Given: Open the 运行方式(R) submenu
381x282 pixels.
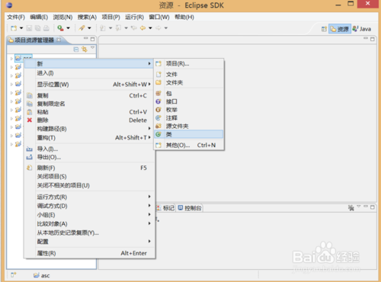Looking at the screenshot, I should coord(89,197).
